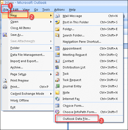This screenshot has height=130, width=128.
Task: Click the Search Folder magnifier icon
Action: [x=57, y=35]
